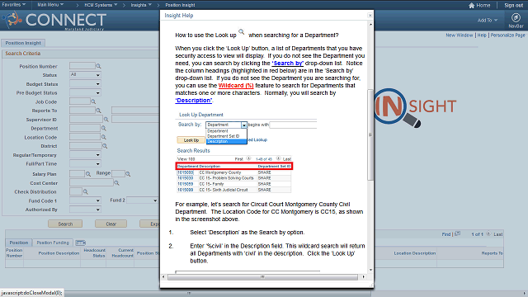The width and height of the screenshot is (528, 297).
Task: Open the Regular/Temporary dropdown
Action: pyautogui.click(x=85, y=155)
